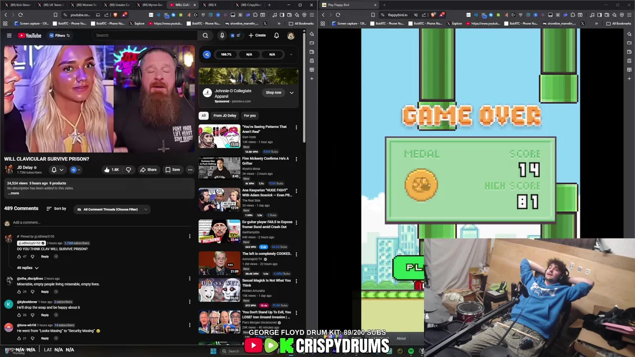This screenshot has width=635, height=357.
Task: Click the Flappy Bird game over scoreboard
Action: click(470, 180)
